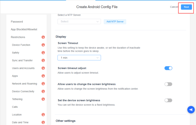Image resolution: width=196 pixels, height=125 pixels.
Task: Click the Next button
Action: coord(186,7)
